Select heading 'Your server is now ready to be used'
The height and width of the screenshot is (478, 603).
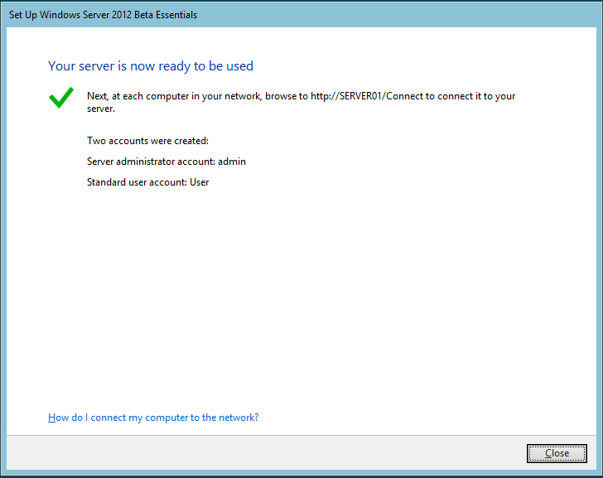pos(151,66)
